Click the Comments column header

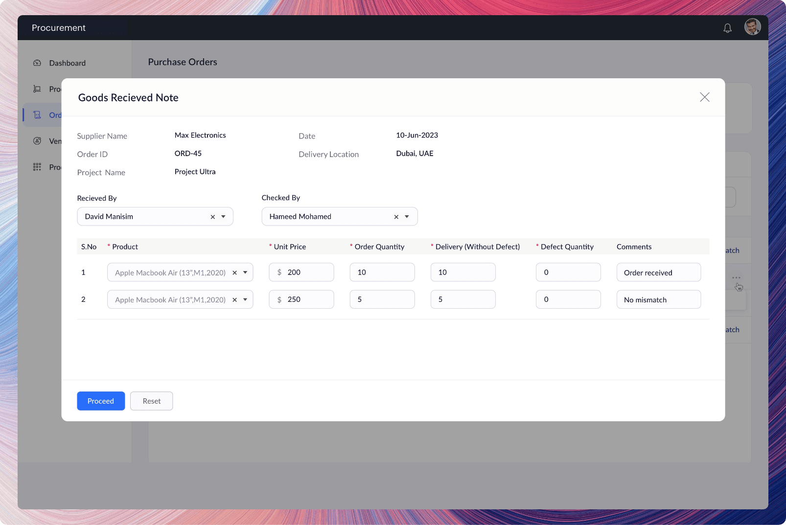[634, 247]
